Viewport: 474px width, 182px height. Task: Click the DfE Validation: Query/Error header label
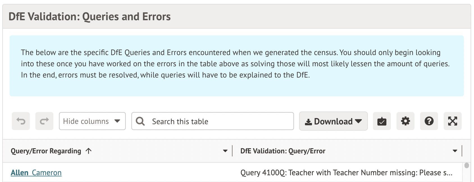[283, 151]
